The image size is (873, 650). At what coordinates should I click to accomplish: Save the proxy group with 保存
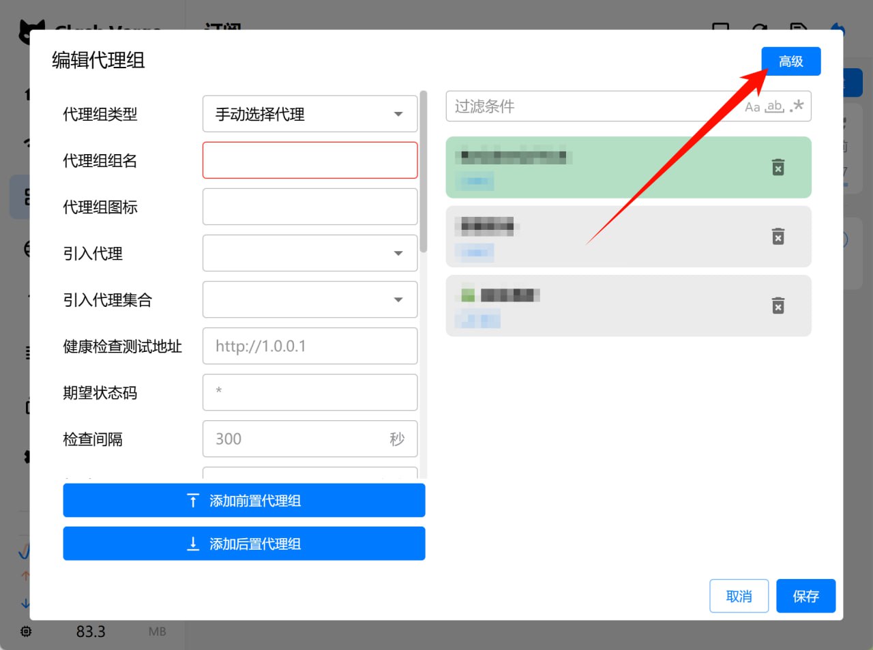pyautogui.click(x=805, y=596)
